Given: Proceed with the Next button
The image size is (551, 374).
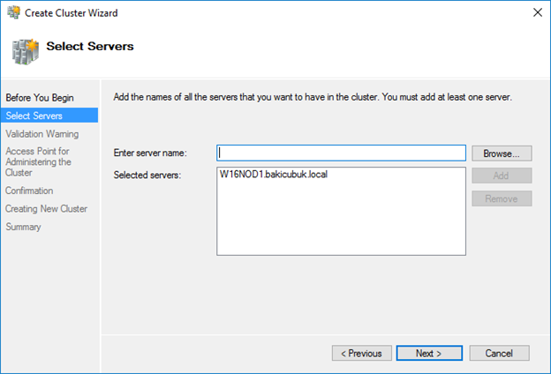Looking at the screenshot, I should click(x=429, y=354).
